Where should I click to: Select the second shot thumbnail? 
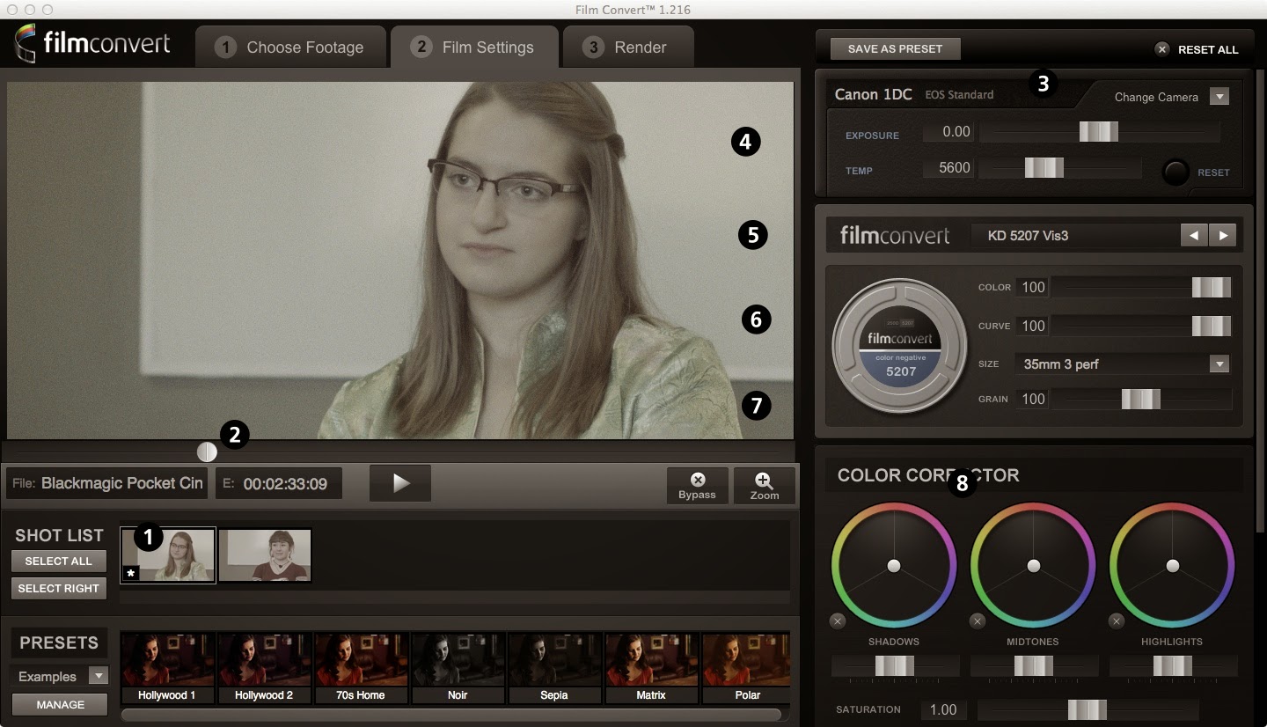(x=266, y=554)
